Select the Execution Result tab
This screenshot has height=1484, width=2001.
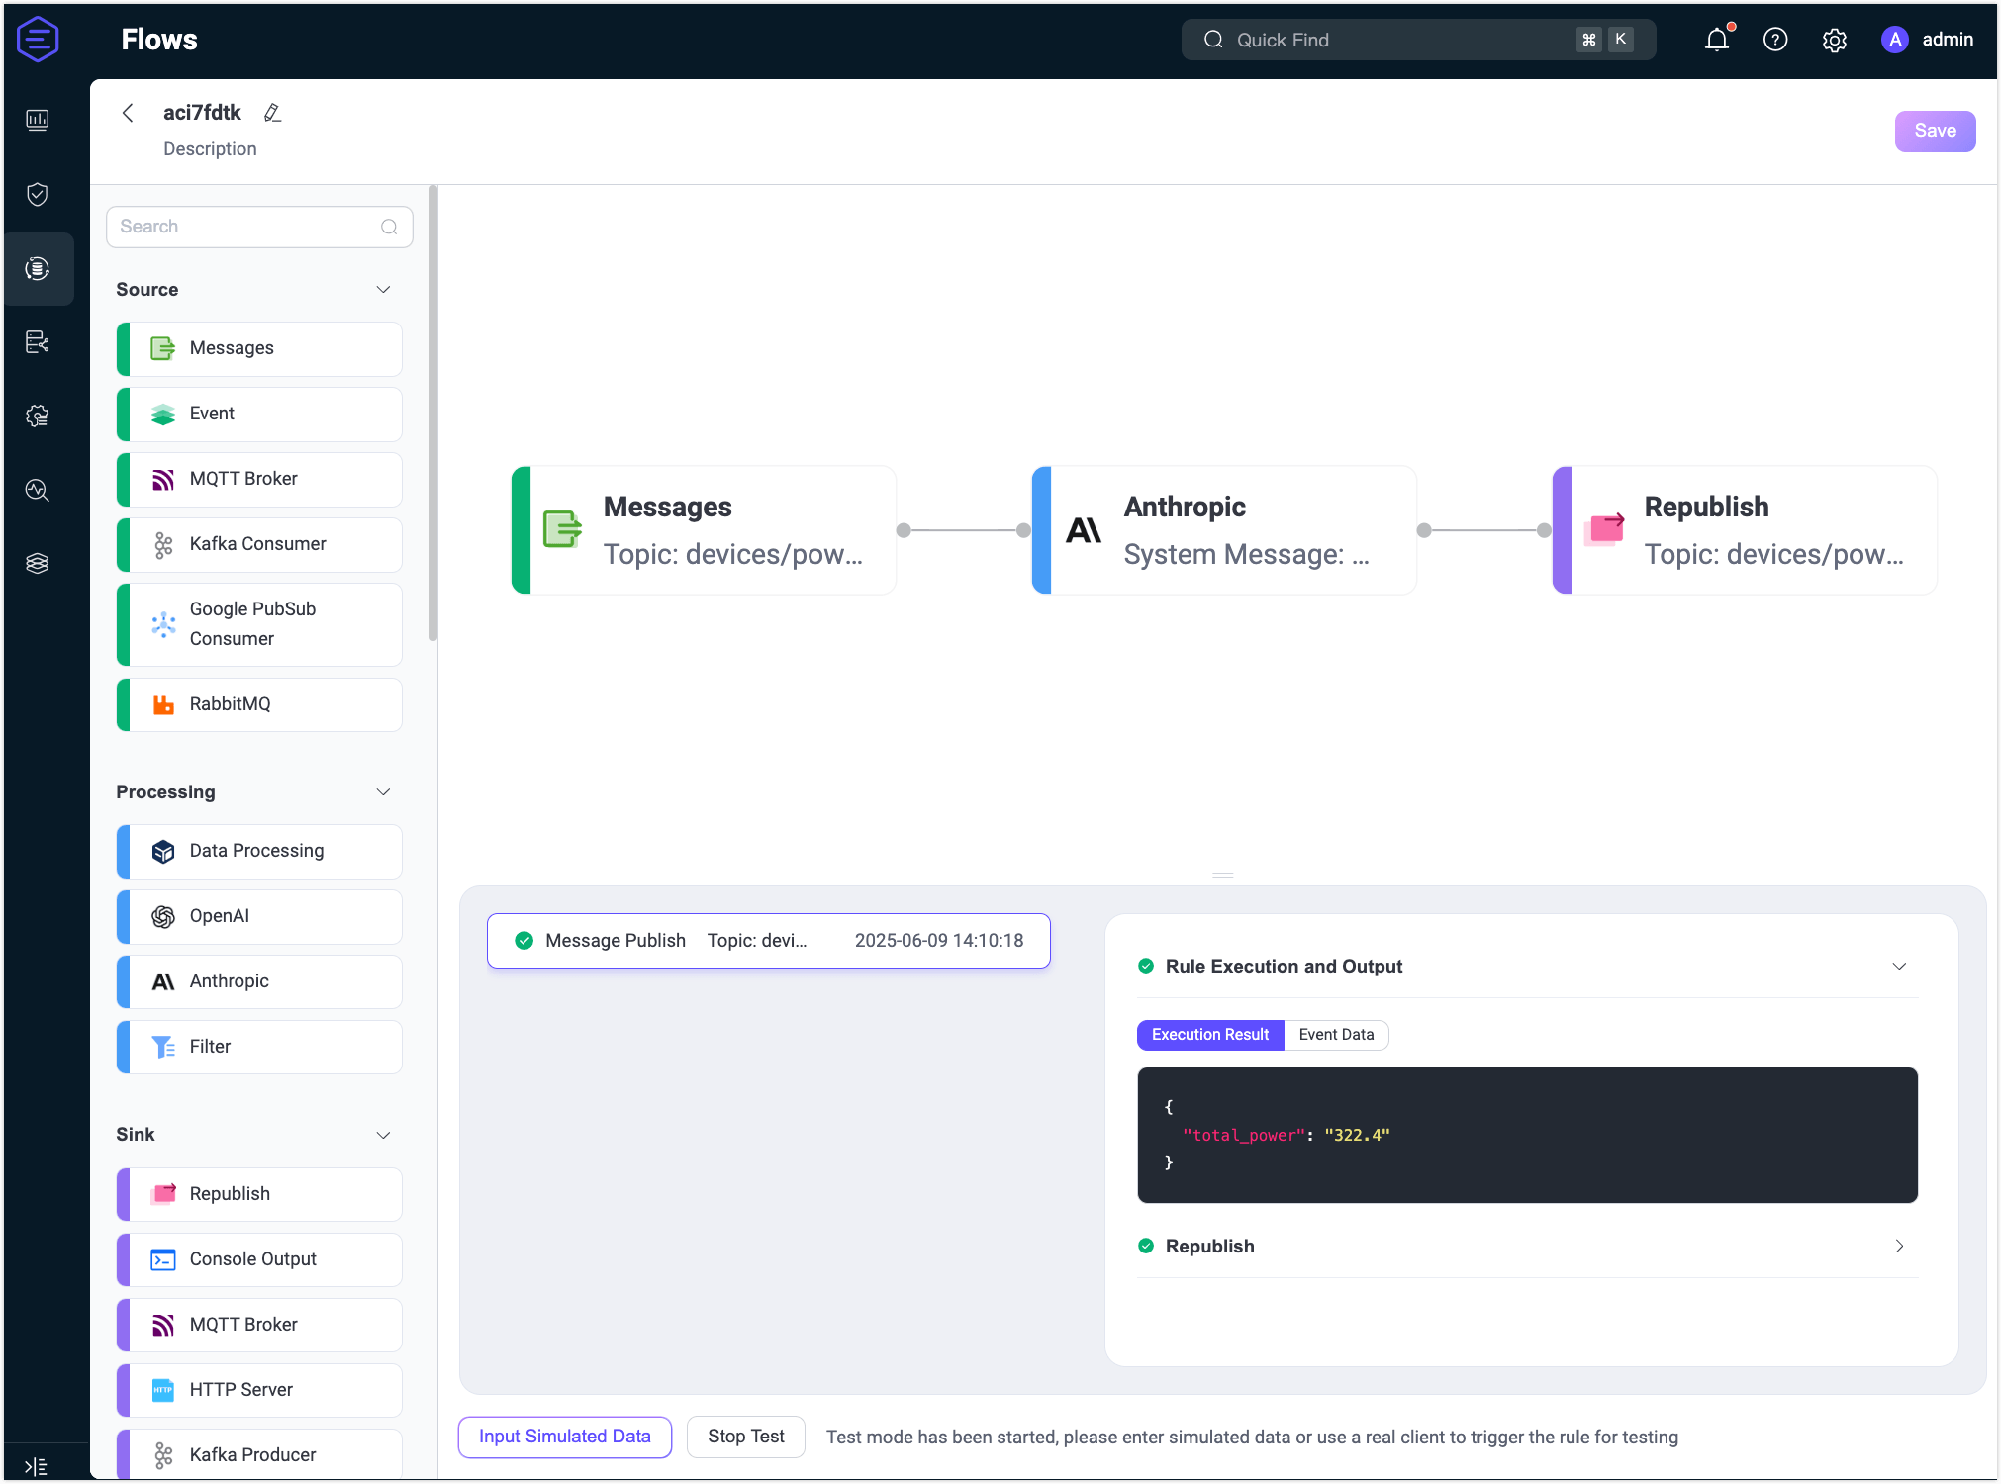point(1209,1034)
